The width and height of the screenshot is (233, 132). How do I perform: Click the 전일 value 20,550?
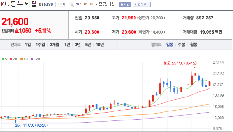[92, 18]
